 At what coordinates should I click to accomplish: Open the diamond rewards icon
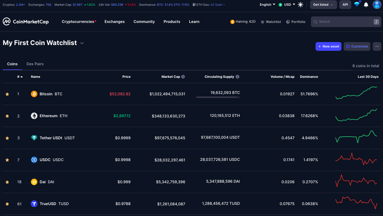[x=357, y=4]
